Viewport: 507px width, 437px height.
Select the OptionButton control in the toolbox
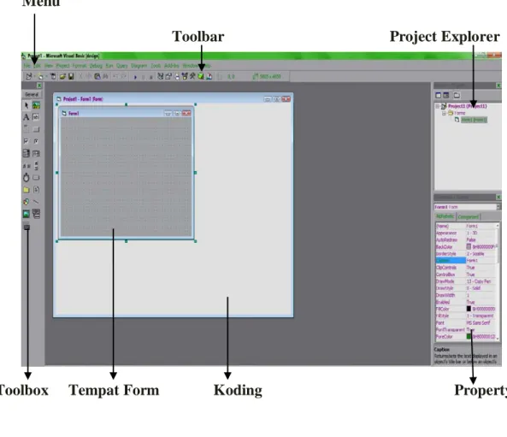(36, 141)
